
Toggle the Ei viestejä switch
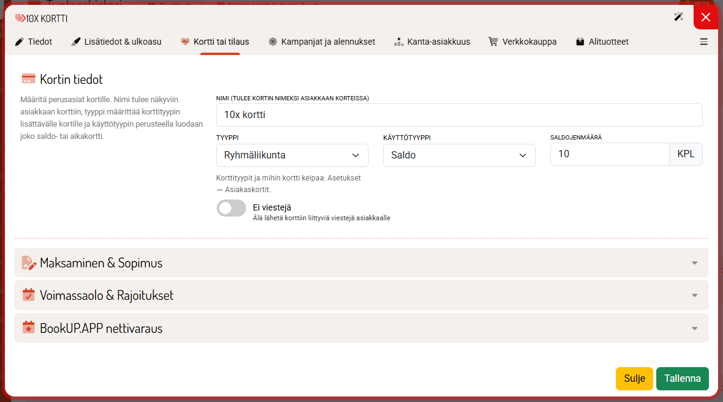pyautogui.click(x=231, y=209)
